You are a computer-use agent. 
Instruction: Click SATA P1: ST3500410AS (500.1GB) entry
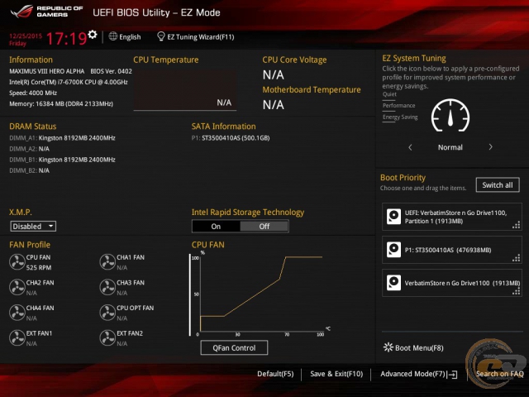click(231, 138)
